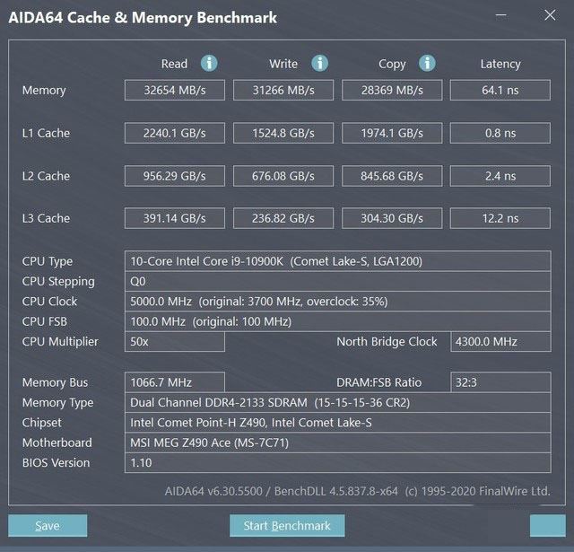Click the Memory row label
The image size is (574, 552).
click(x=44, y=91)
